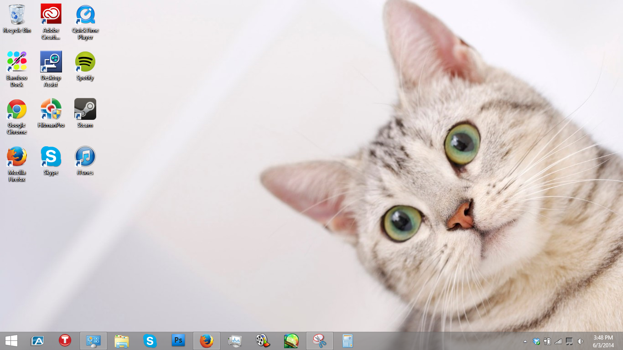The height and width of the screenshot is (350, 623).
Task: Open File Explorer from the taskbar
Action: tap(122, 341)
